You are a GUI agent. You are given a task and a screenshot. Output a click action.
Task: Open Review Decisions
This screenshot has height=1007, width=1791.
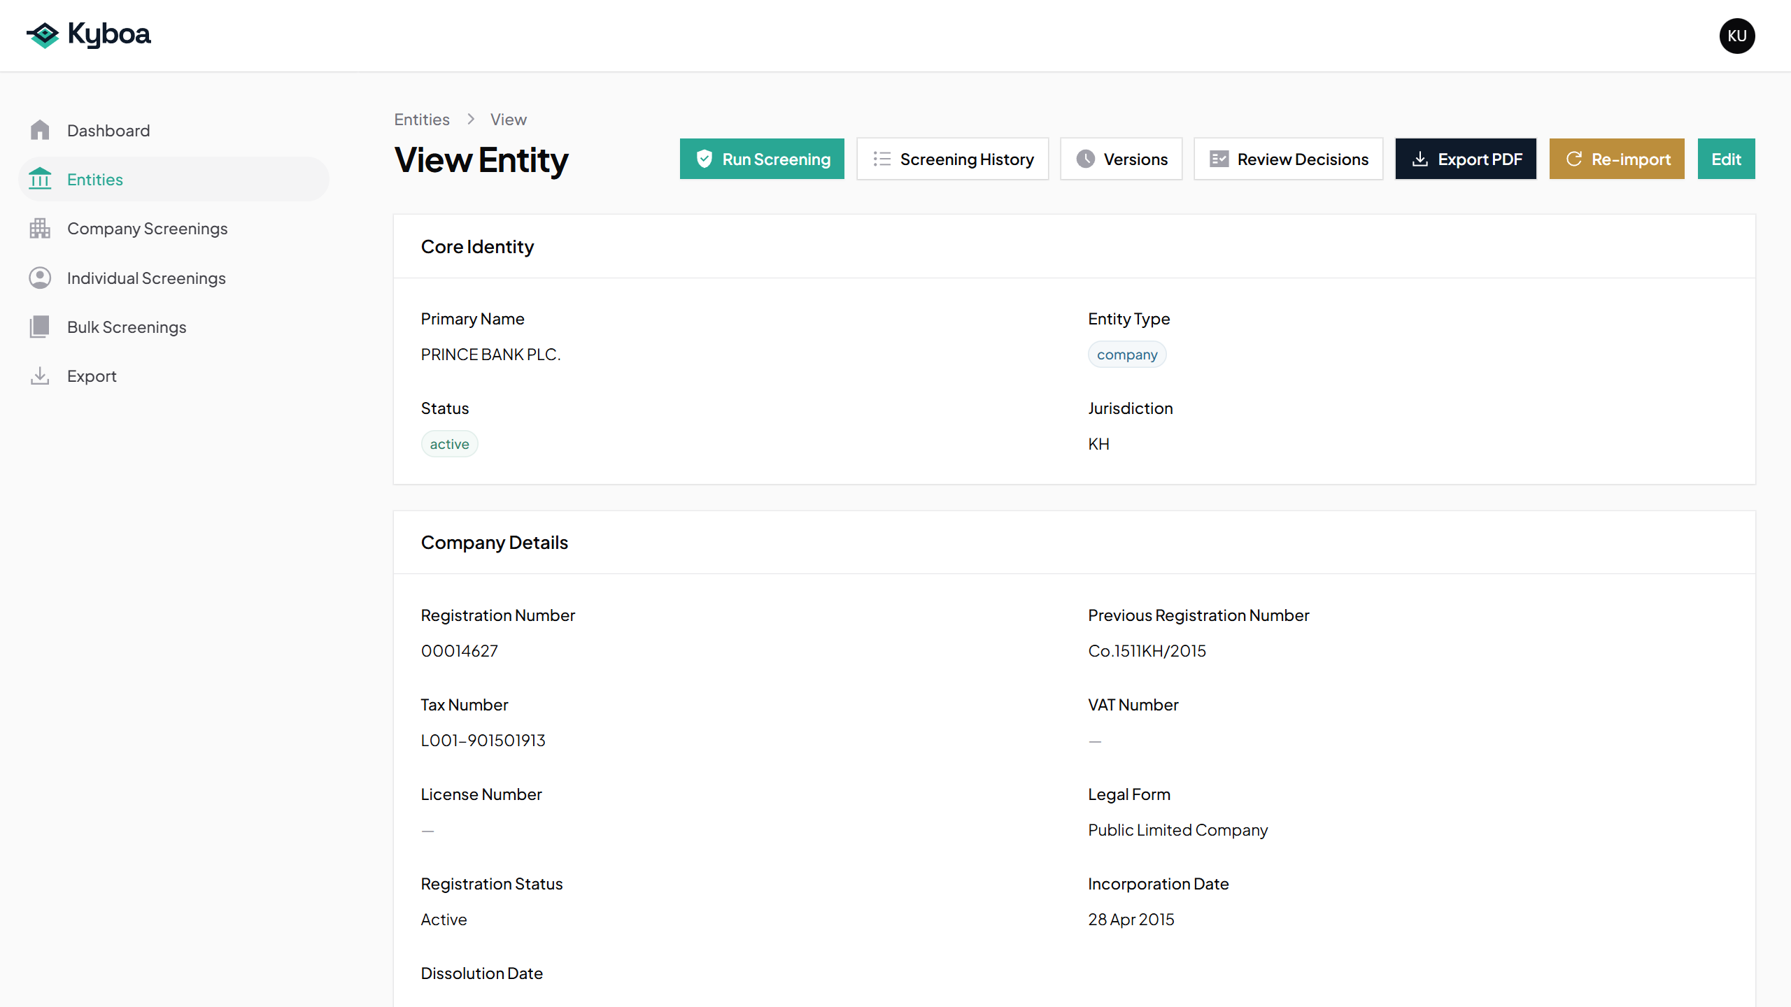tap(1288, 159)
